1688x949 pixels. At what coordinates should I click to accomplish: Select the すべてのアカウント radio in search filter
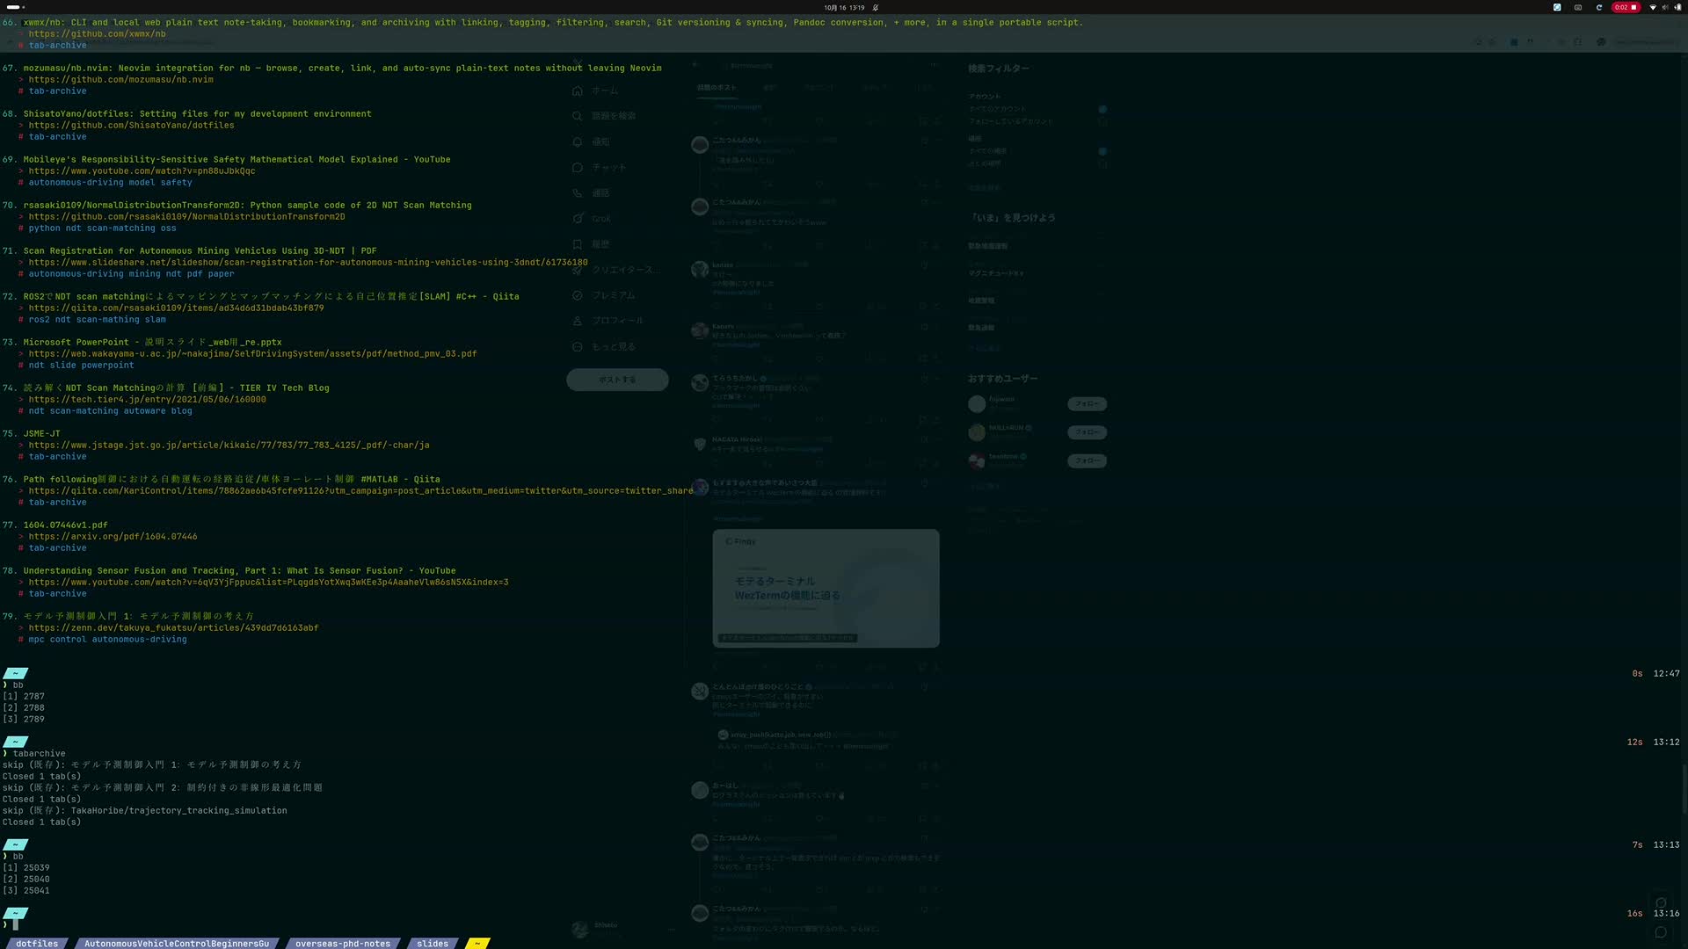pyautogui.click(x=1102, y=109)
